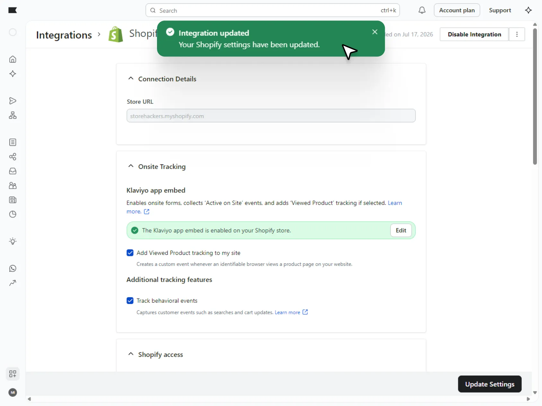The image size is (542, 406).
Task: Open the Audience people sidebar icon
Action: 13,186
